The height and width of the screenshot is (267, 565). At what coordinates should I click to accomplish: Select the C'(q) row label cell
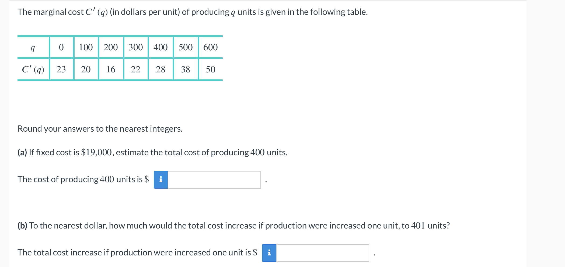click(x=32, y=69)
